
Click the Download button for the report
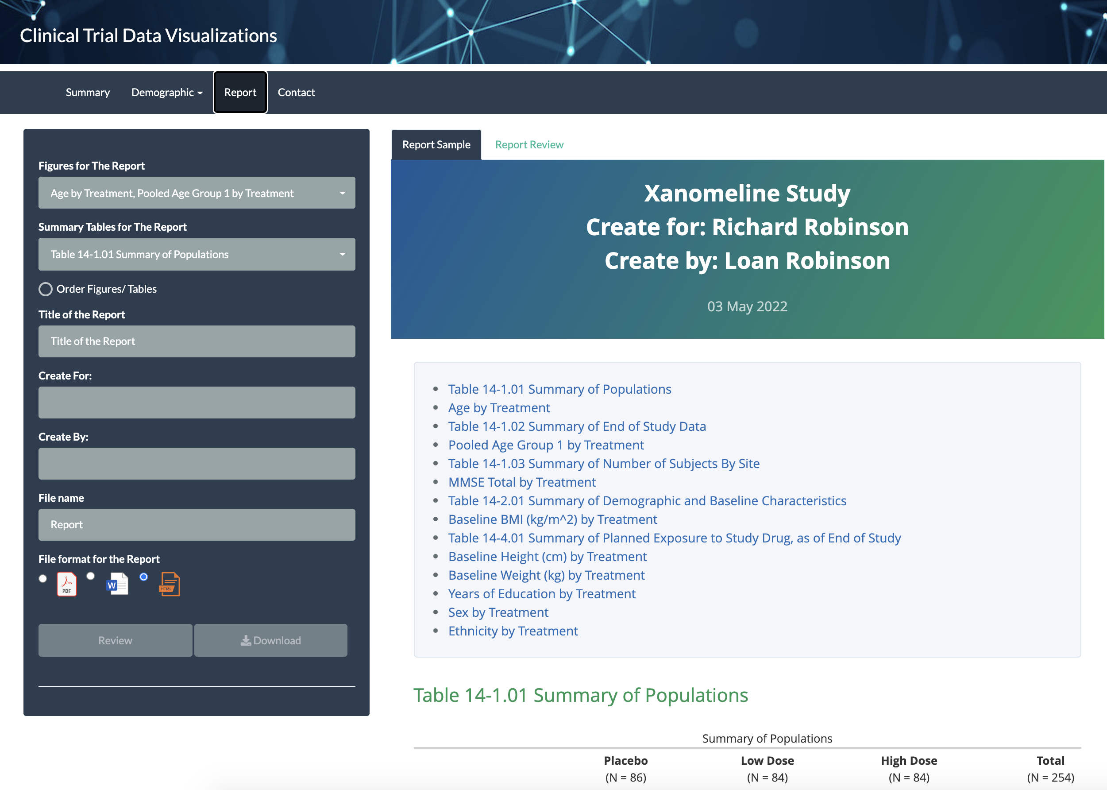[271, 639]
